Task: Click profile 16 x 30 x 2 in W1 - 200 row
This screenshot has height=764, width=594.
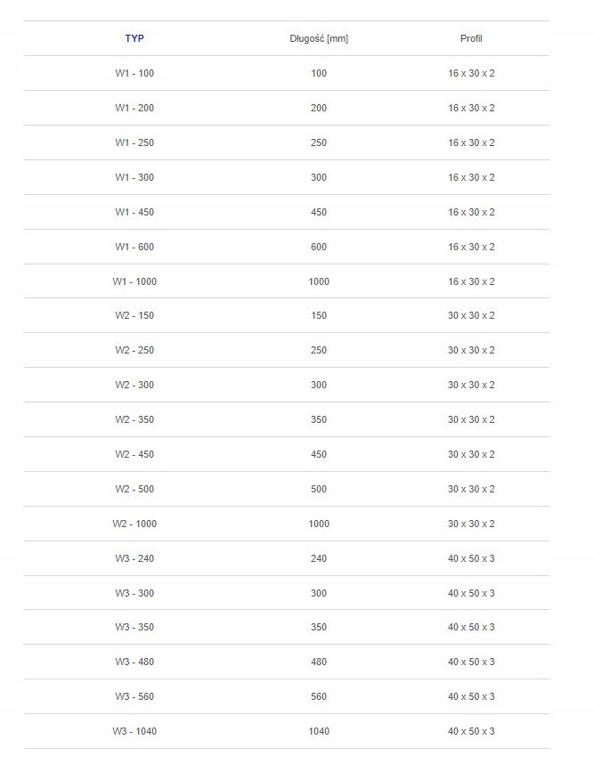Action: [x=471, y=108]
